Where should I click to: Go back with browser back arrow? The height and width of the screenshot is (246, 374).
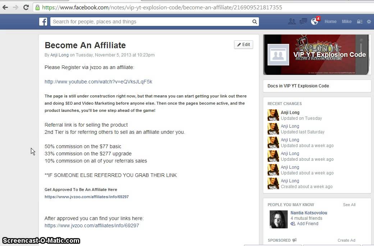coord(5,8)
